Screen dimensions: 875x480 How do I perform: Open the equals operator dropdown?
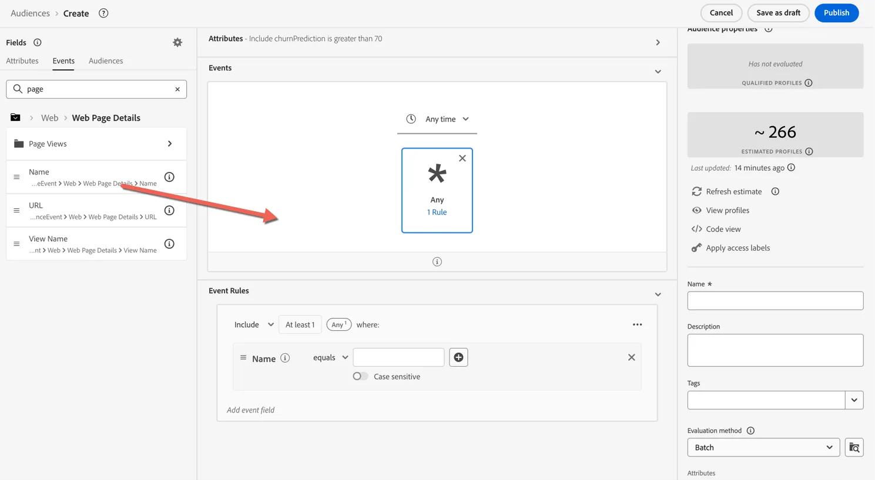tap(330, 357)
